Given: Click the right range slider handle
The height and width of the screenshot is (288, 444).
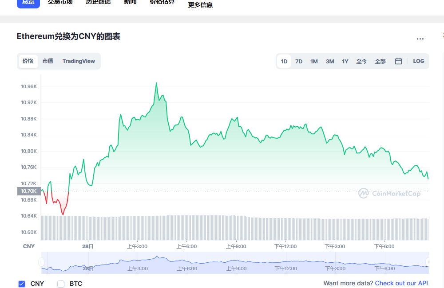Looking at the screenshot, I should click(428, 262).
